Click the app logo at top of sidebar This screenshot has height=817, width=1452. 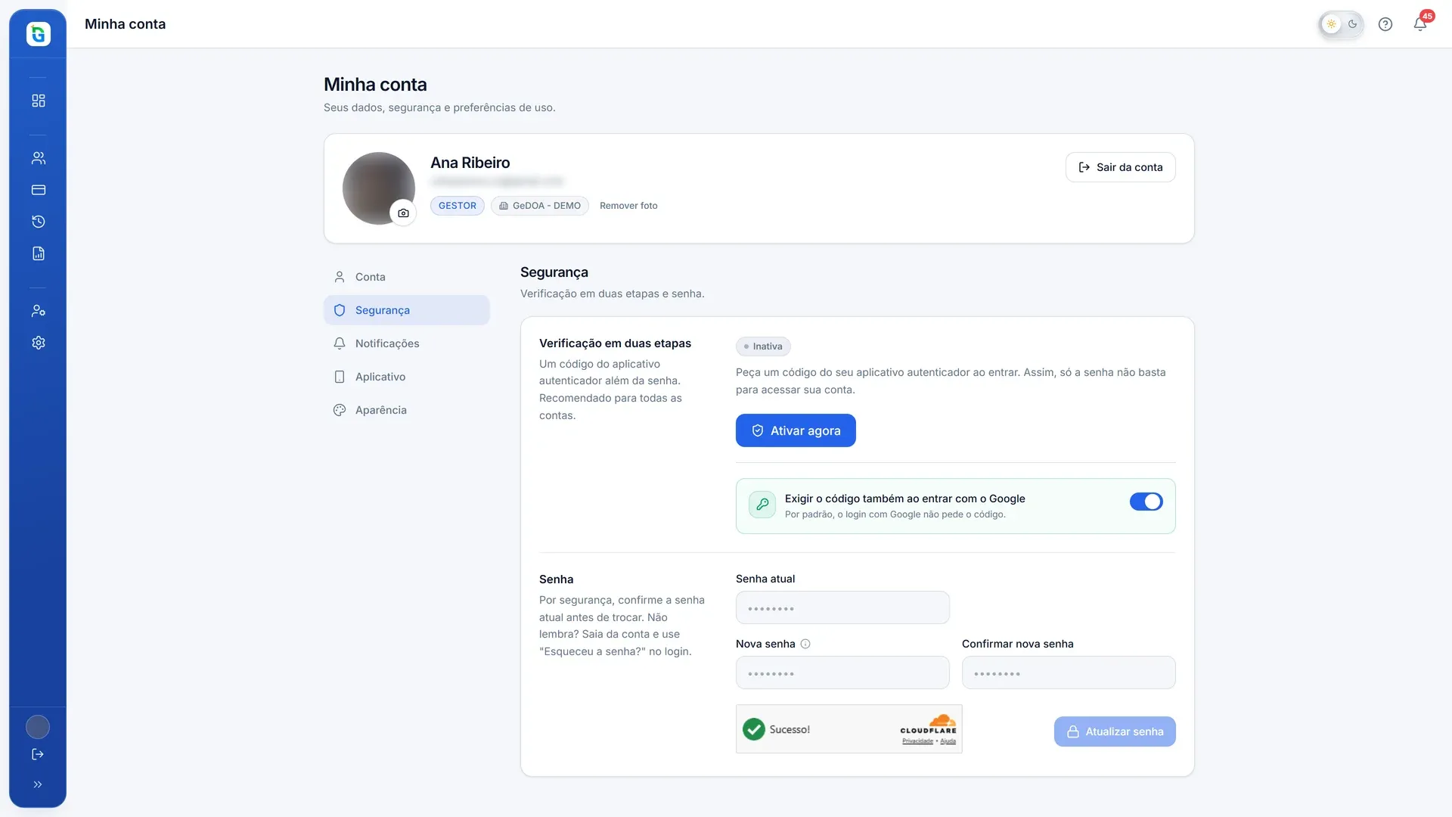point(39,34)
